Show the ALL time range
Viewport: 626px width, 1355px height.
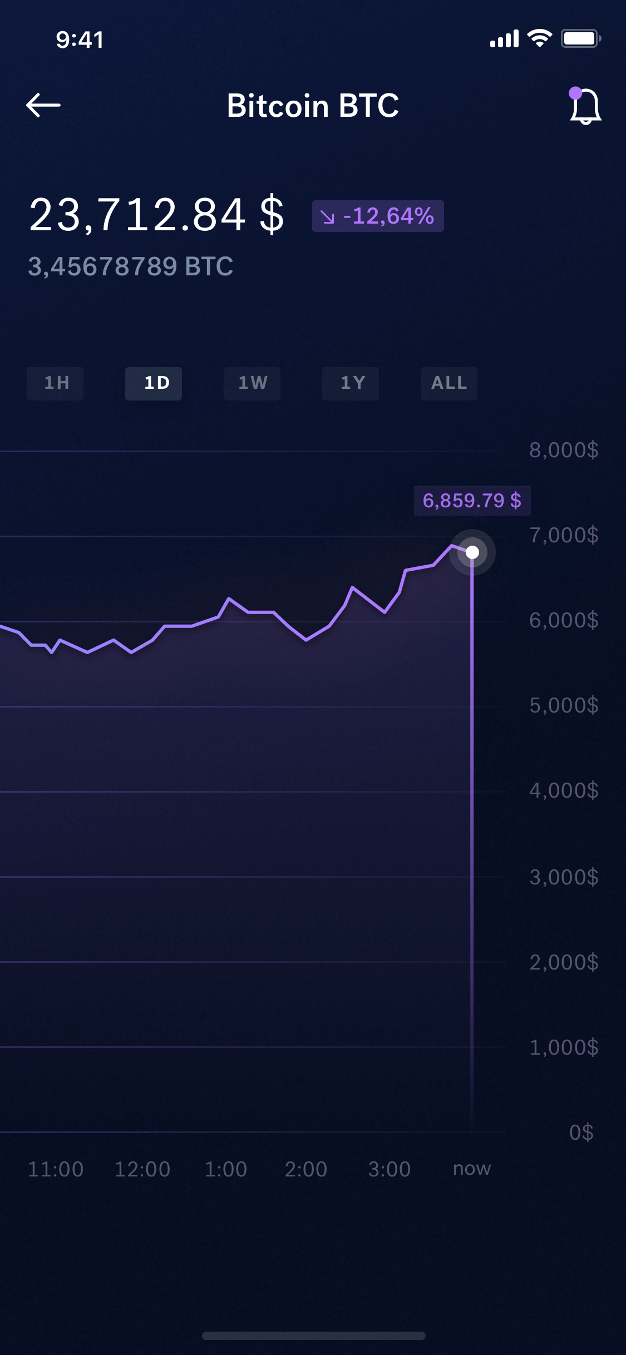coord(449,383)
